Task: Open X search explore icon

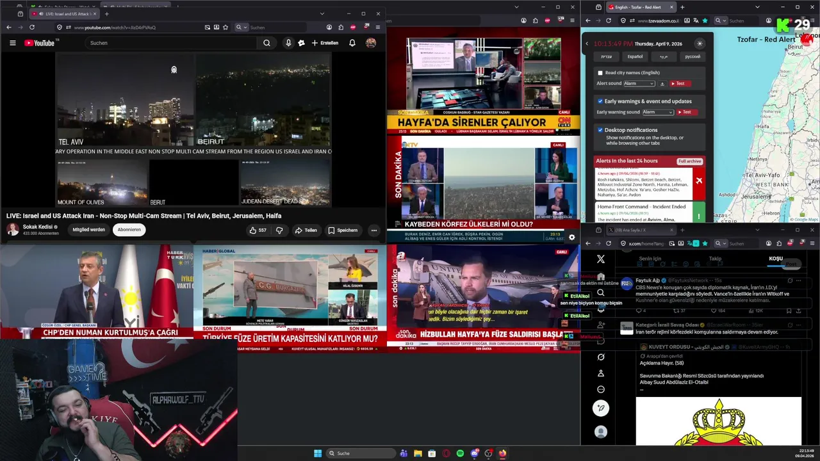Action: (x=600, y=293)
